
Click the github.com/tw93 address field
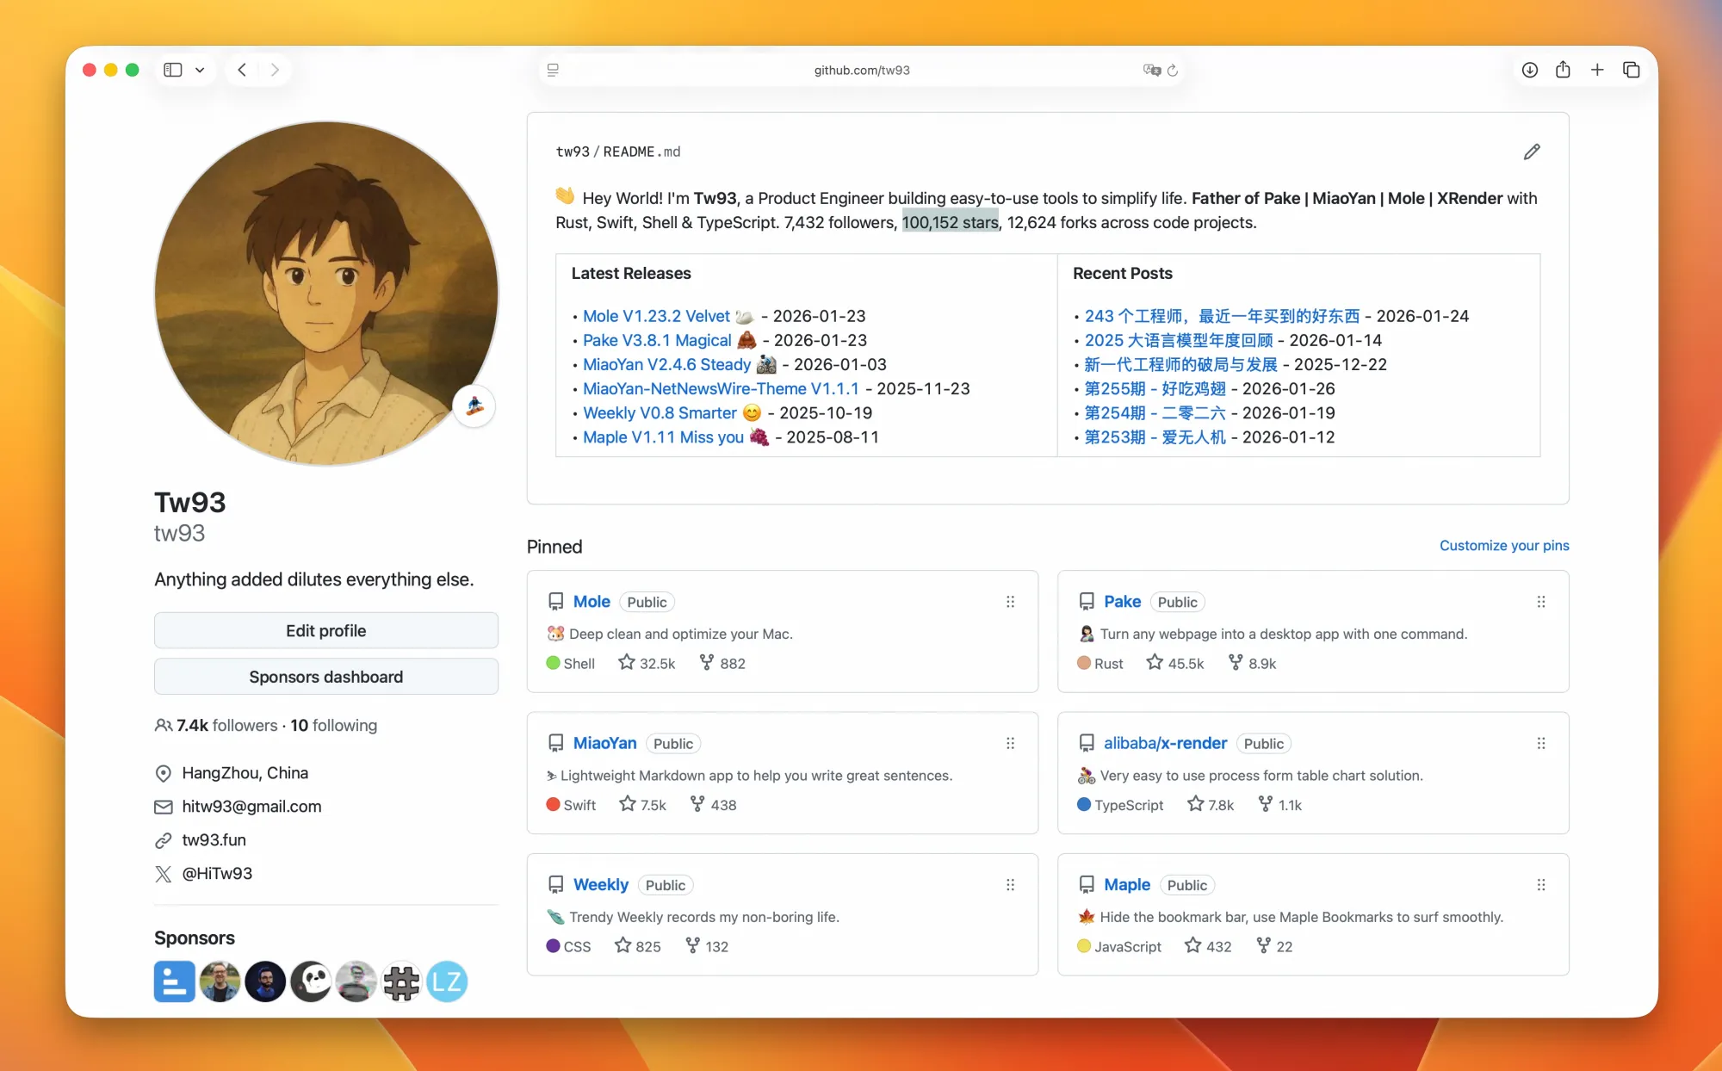click(x=861, y=70)
